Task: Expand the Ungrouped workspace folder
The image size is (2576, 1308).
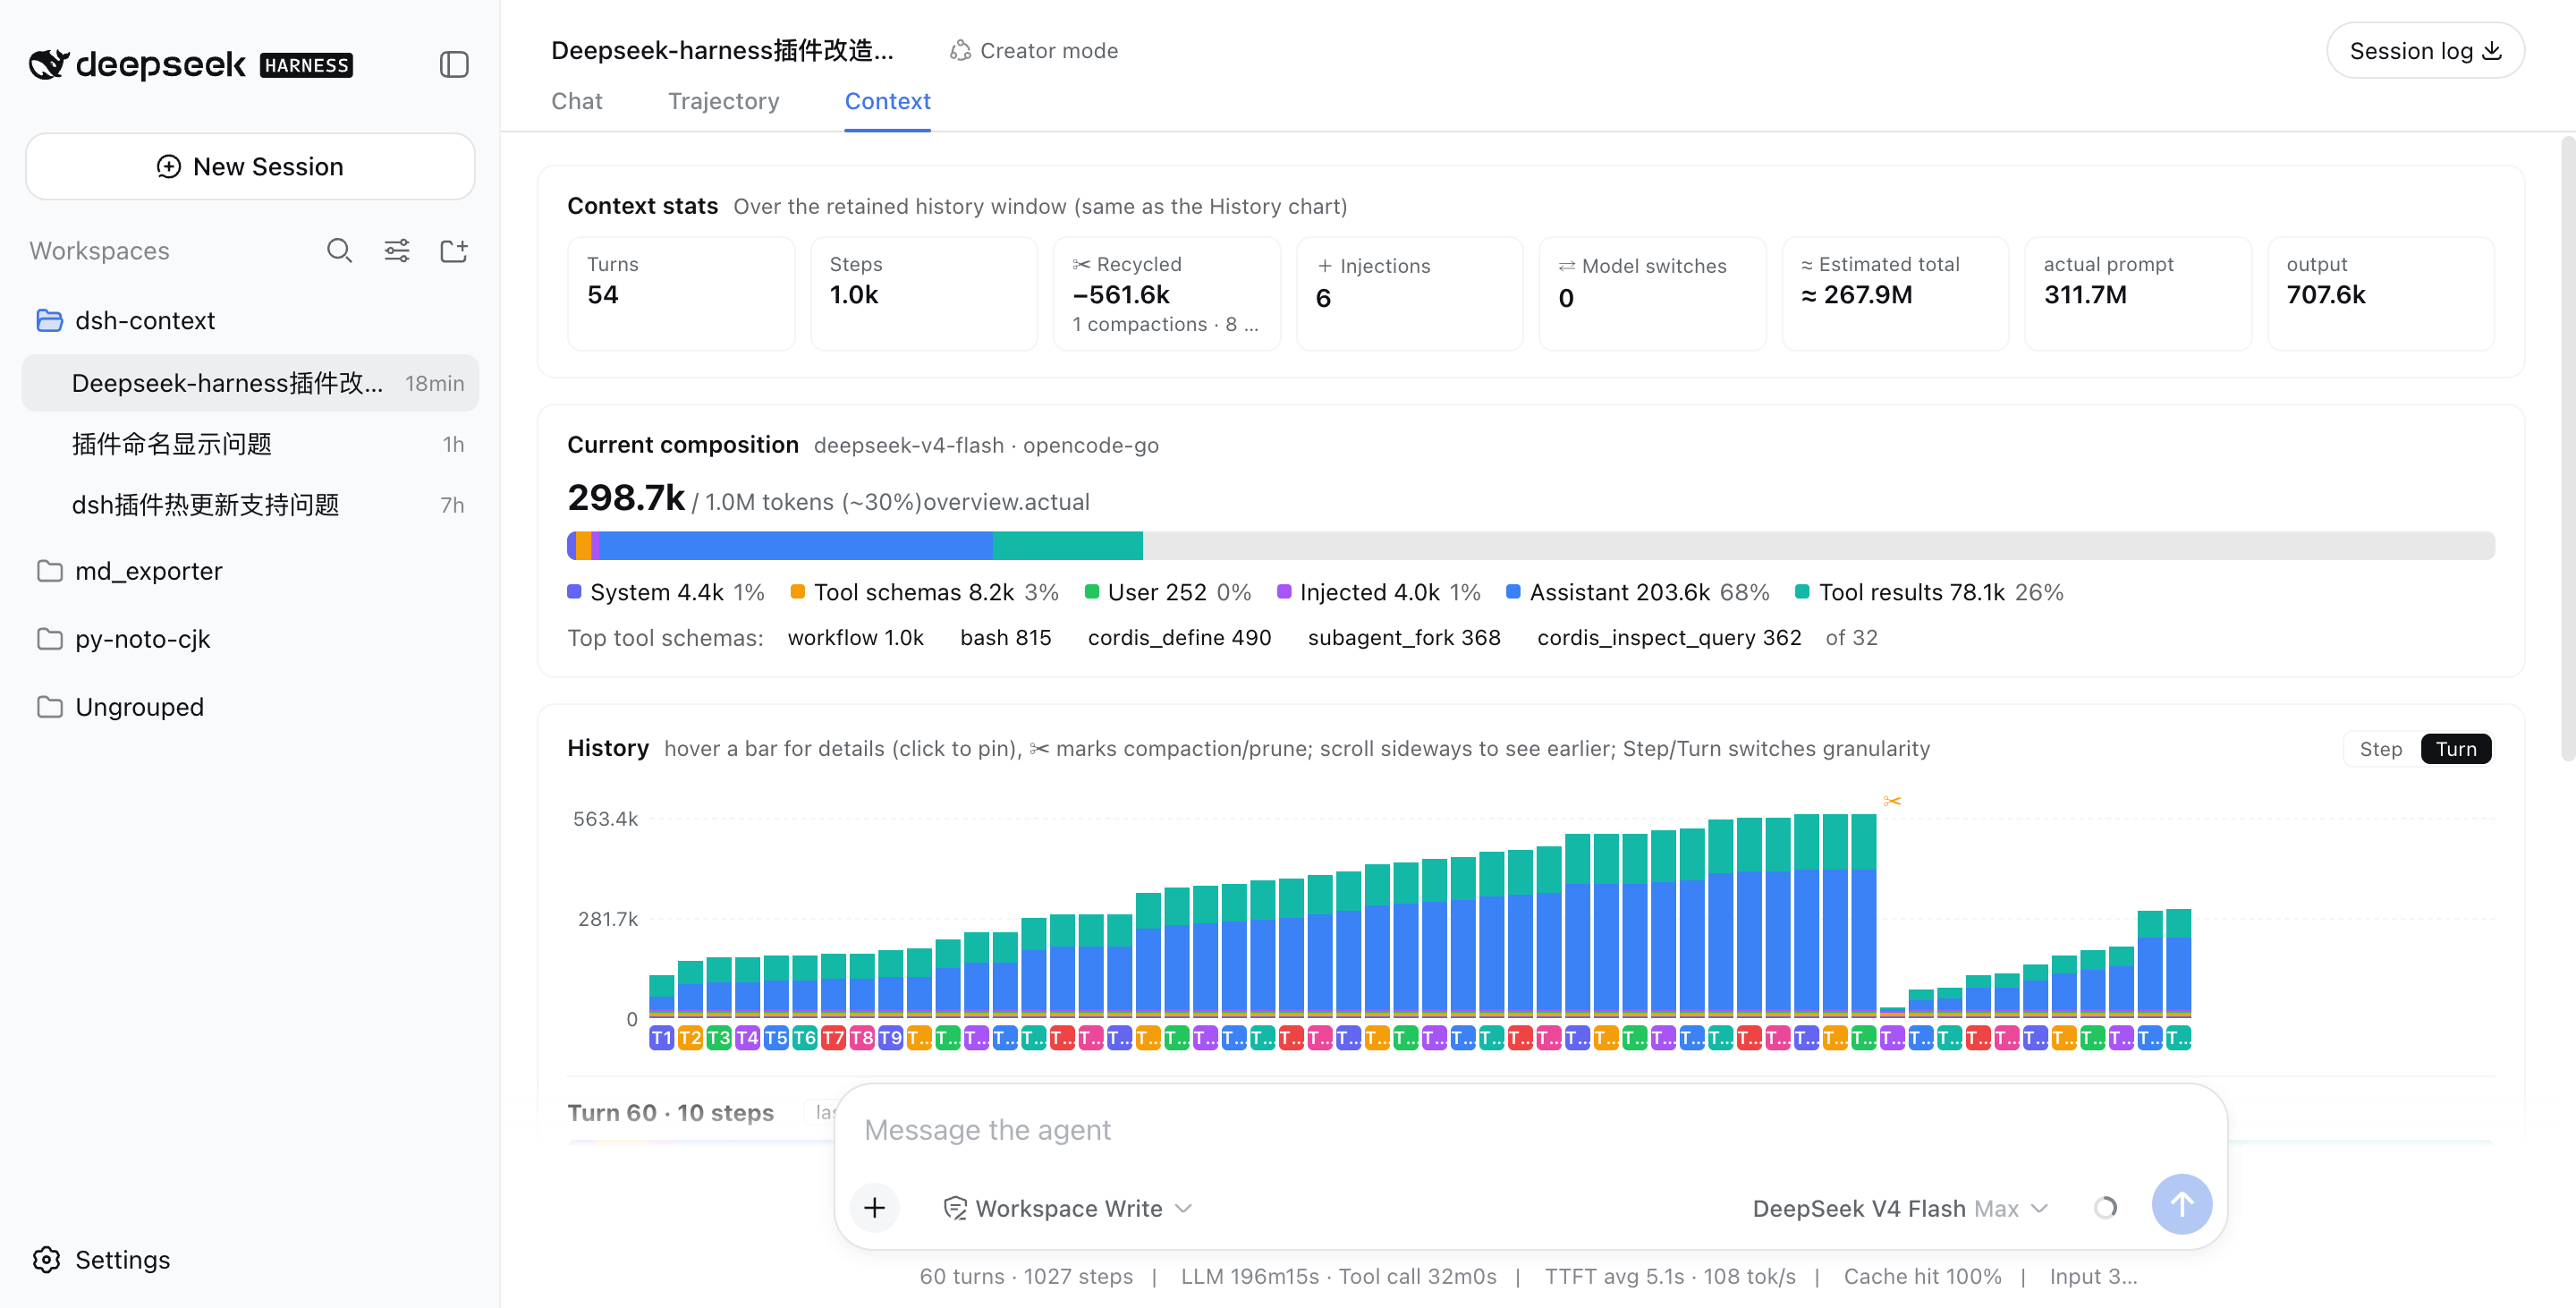Action: [x=250, y=706]
